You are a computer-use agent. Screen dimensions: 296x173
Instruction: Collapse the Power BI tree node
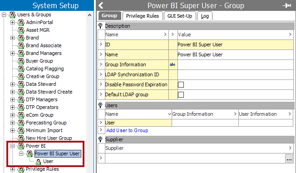(12, 146)
